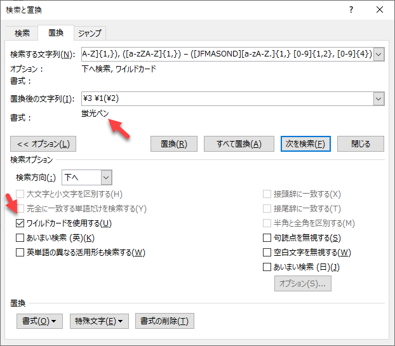Switch to the ジャンプ tab
Image resolution: width=395 pixels, height=346 pixels.
tap(89, 33)
